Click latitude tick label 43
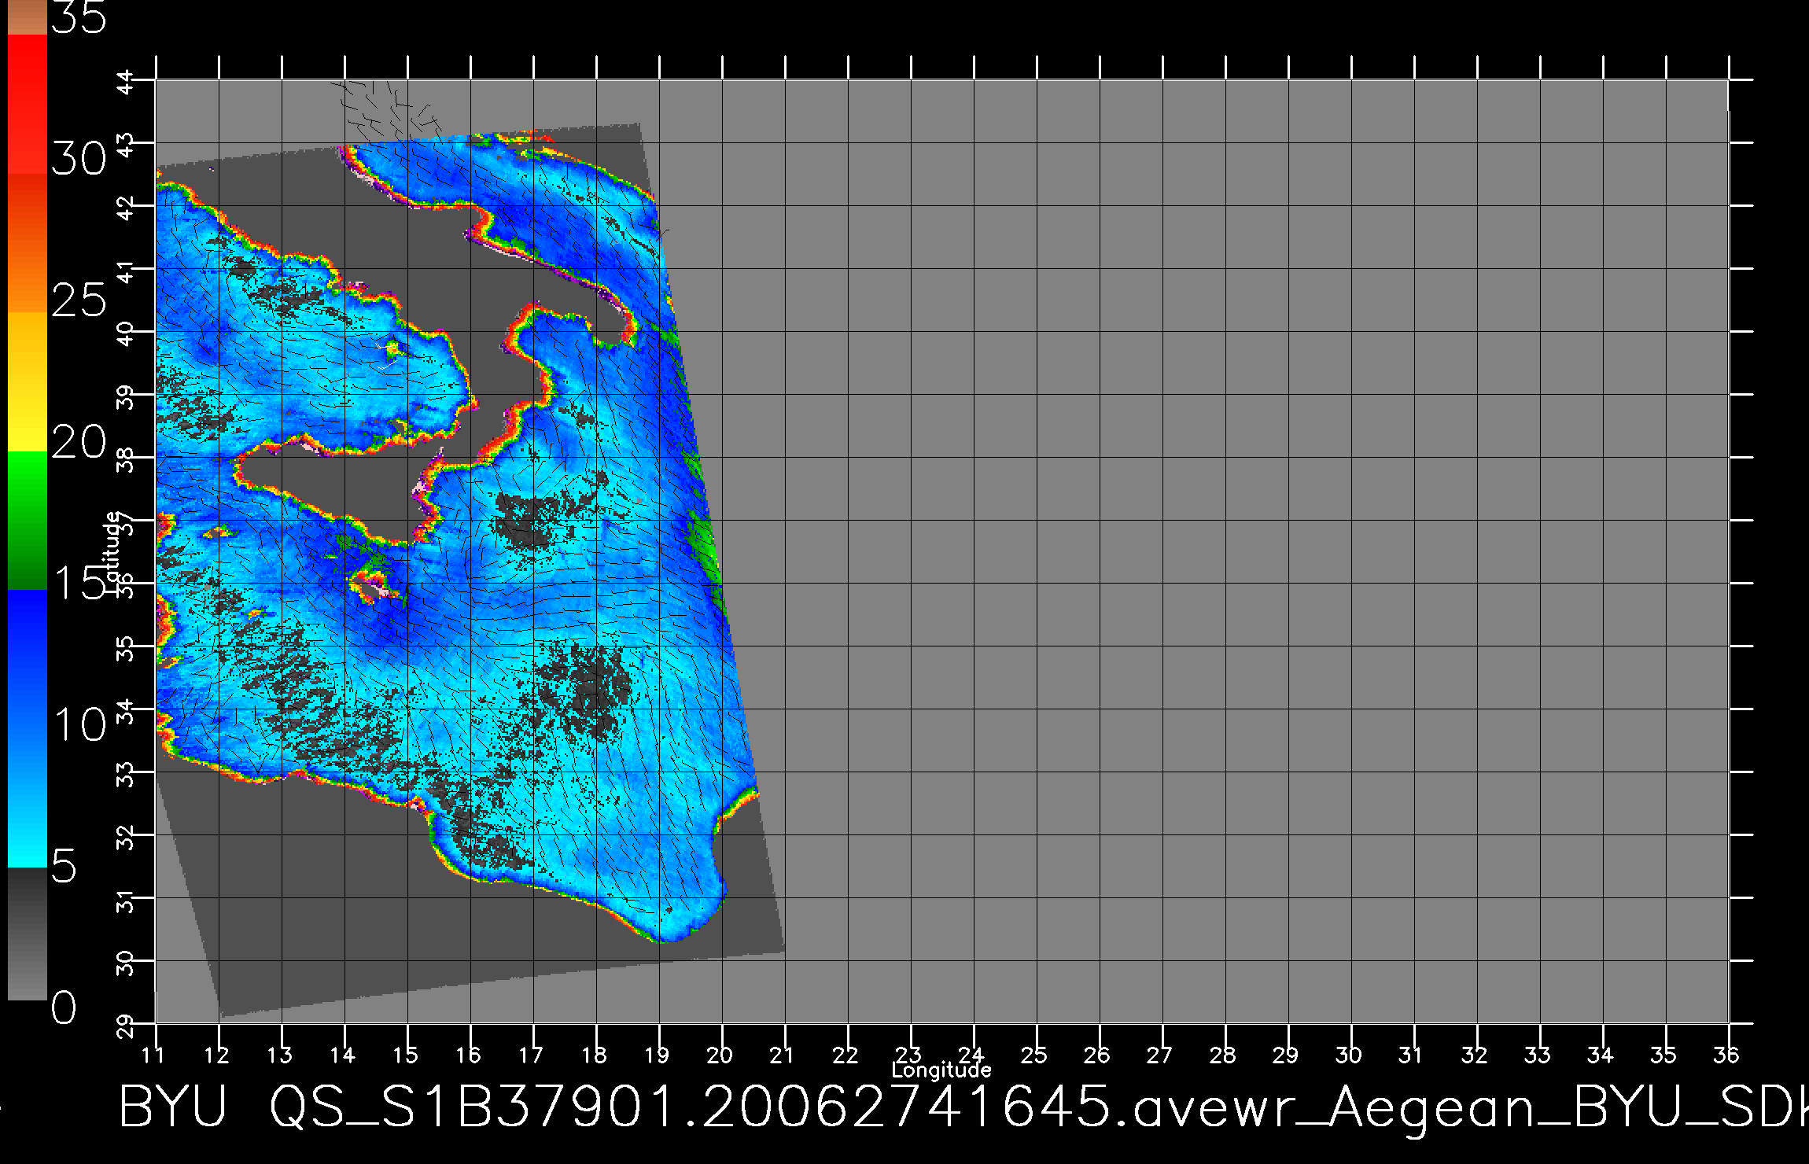 125,145
